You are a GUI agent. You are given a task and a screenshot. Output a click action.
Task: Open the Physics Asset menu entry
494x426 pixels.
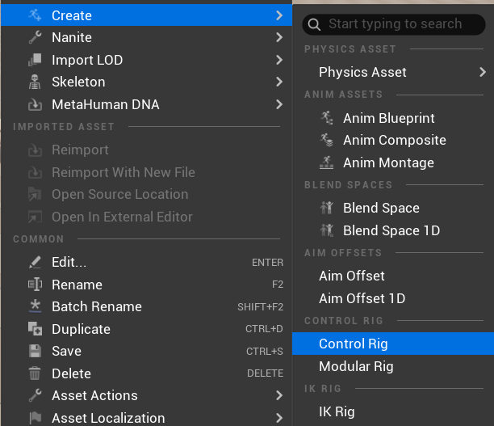pos(393,72)
